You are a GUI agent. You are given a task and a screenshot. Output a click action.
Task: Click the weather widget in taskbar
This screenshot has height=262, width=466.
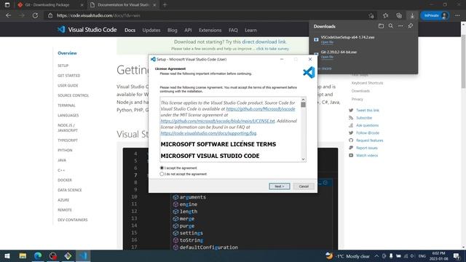(x=347, y=256)
